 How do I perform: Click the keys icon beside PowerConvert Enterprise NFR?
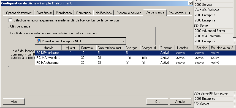[x=39, y=41]
